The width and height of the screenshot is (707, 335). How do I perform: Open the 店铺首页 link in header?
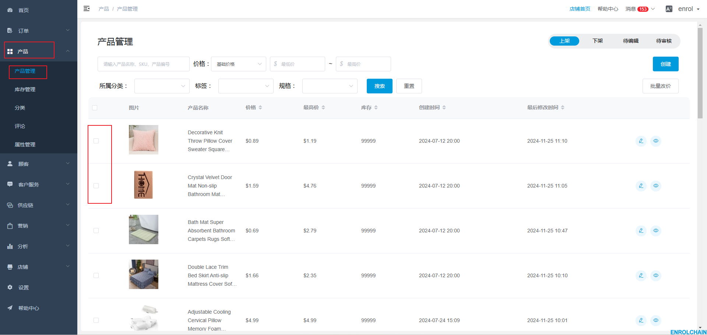(x=580, y=9)
